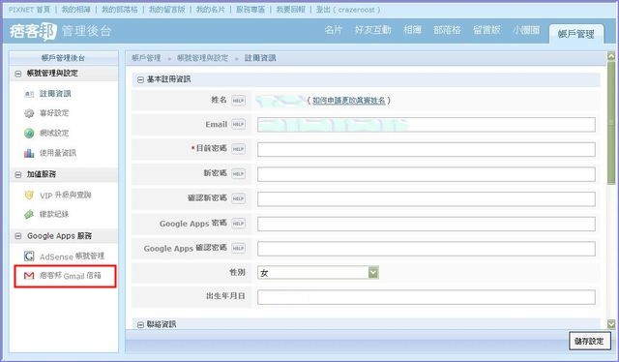Viewport: 619px width, 362px height.
Task: Open 我的相簿 from the top bar
Action: pyautogui.click(x=75, y=10)
